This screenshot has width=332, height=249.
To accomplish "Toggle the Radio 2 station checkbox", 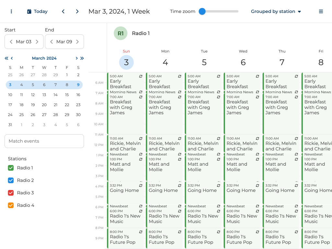I will point(11,180).
